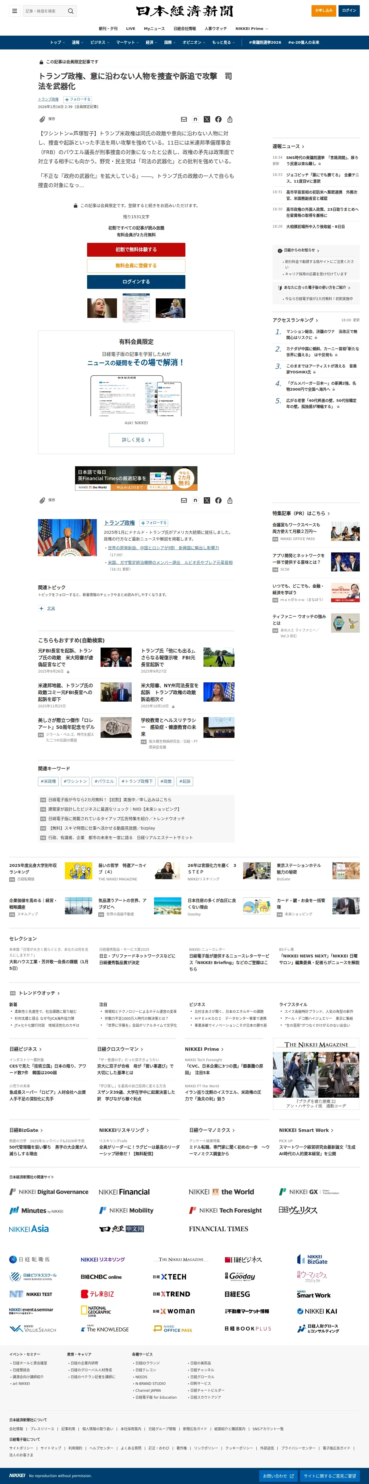Open top share/upload icon

pyautogui.click(x=230, y=119)
